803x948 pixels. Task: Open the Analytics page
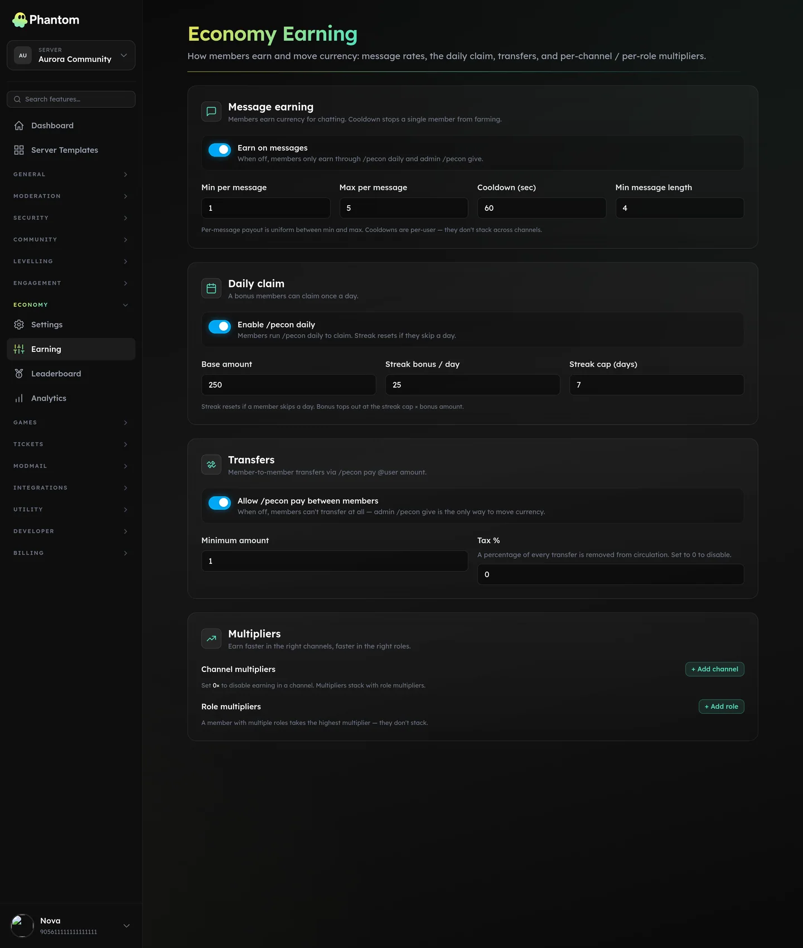coord(71,398)
